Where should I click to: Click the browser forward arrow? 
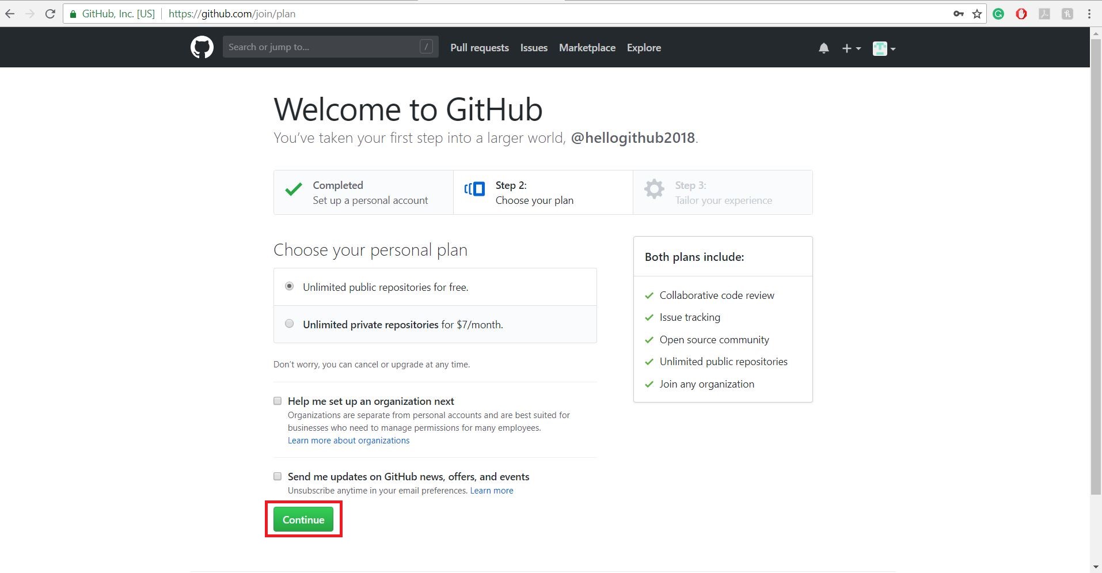tap(30, 14)
